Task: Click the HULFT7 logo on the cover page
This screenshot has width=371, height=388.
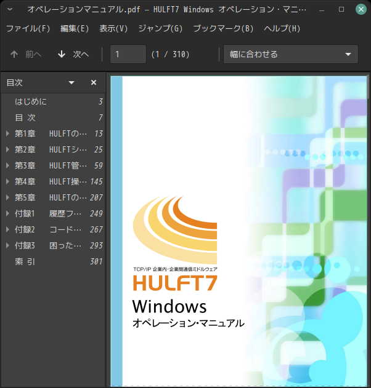Action: click(x=175, y=283)
